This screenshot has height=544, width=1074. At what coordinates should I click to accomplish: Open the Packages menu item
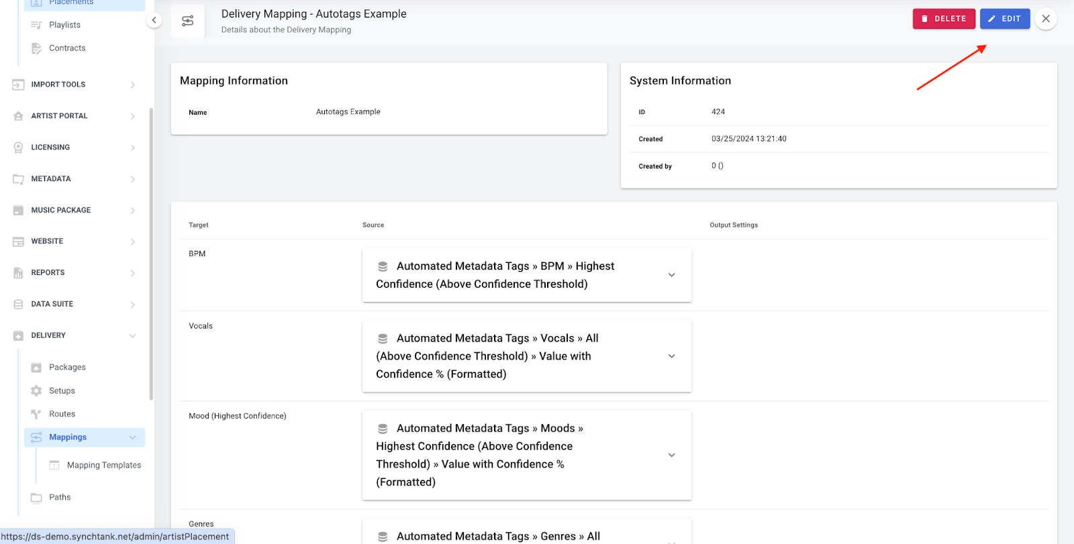[x=67, y=368]
